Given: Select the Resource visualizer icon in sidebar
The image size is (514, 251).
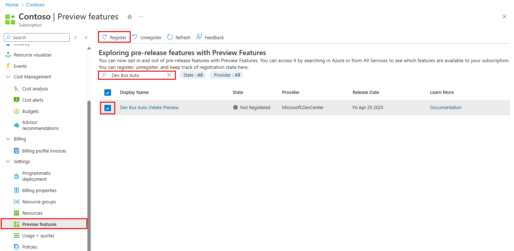Looking at the screenshot, I should tap(8, 55).
